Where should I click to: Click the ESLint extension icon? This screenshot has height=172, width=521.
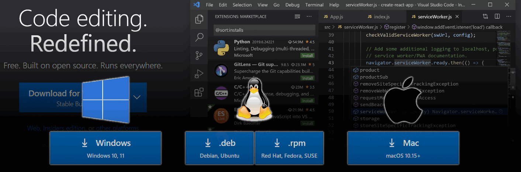pyautogui.click(x=221, y=115)
